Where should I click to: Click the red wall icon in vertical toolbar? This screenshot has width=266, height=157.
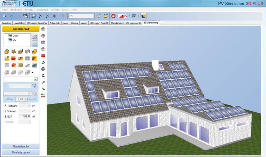[x=43, y=56]
